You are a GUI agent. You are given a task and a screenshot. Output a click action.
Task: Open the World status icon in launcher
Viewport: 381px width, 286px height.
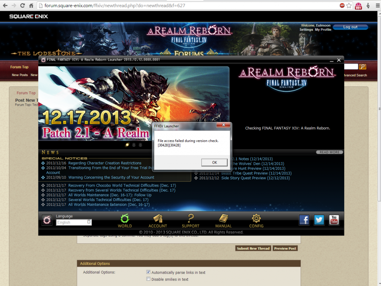pyautogui.click(x=125, y=221)
